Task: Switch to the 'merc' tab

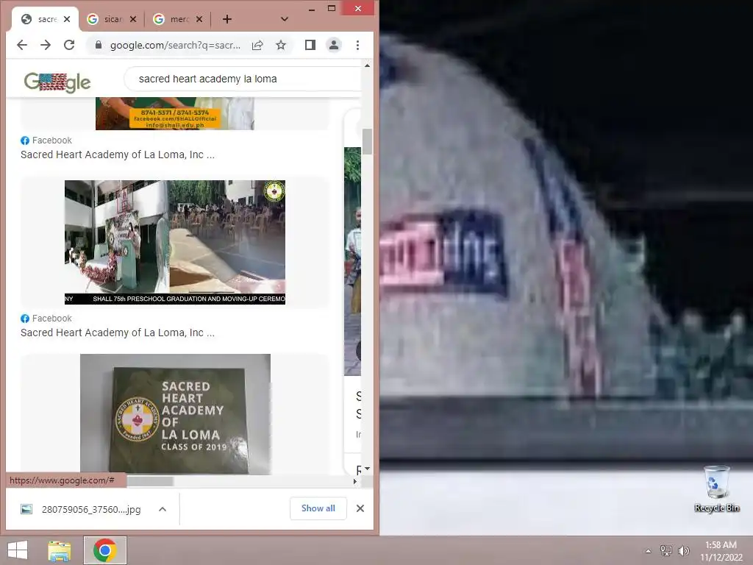Action: (x=178, y=19)
